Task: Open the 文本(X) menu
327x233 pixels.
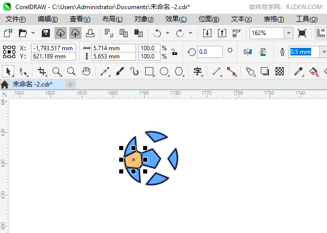Action: [241, 19]
